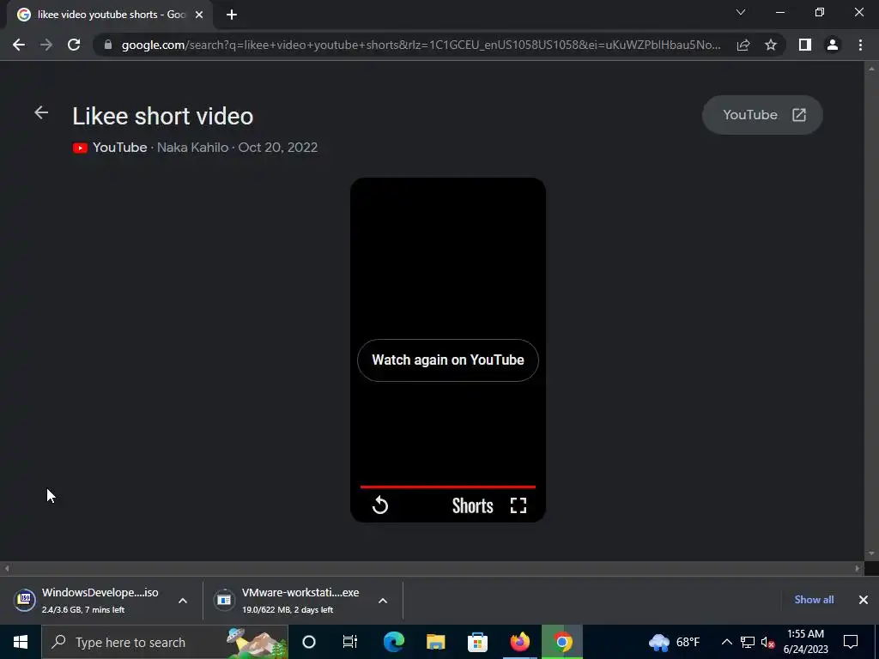Close the downloads bar

tap(864, 600)
